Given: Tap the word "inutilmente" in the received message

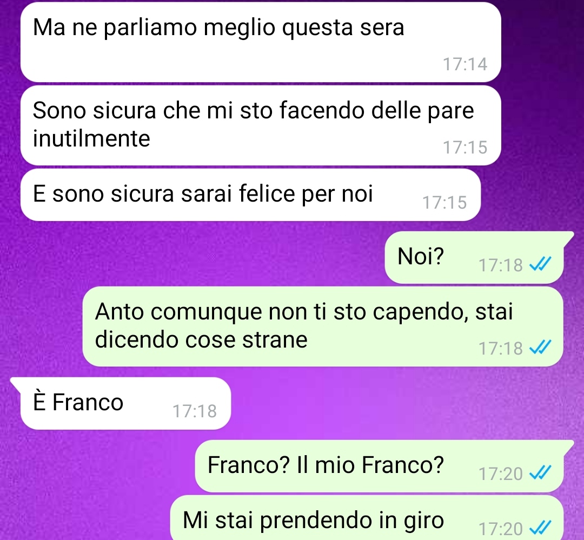Looking at the screenshot, I should point(91,138).
